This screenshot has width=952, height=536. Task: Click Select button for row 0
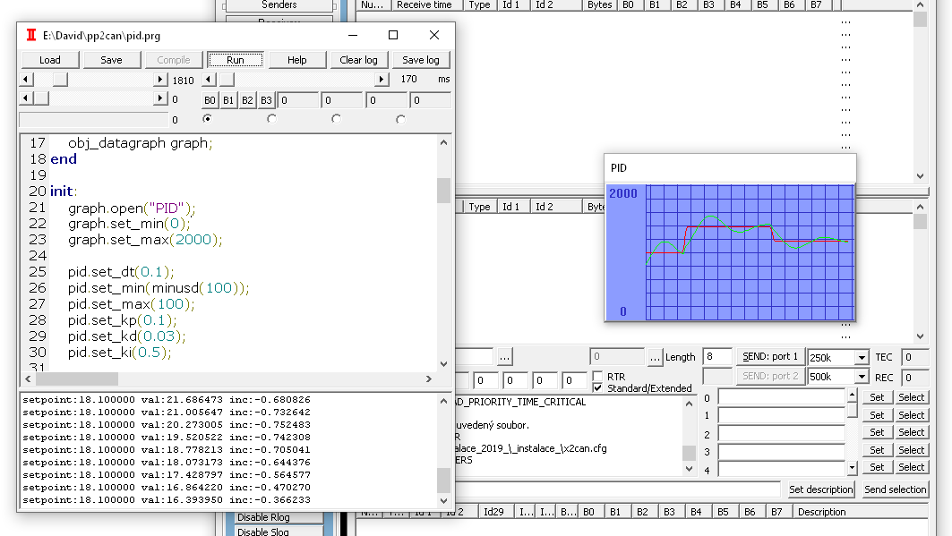(x=912, y=397)
